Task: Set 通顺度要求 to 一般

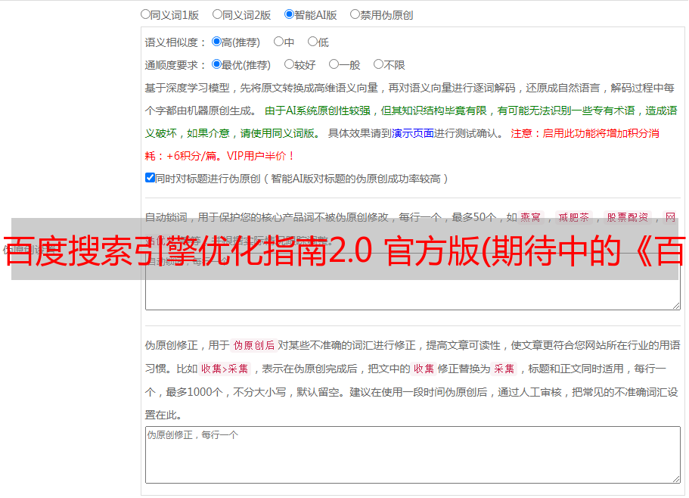Action: pyautogui.click(x=334, y=64)
